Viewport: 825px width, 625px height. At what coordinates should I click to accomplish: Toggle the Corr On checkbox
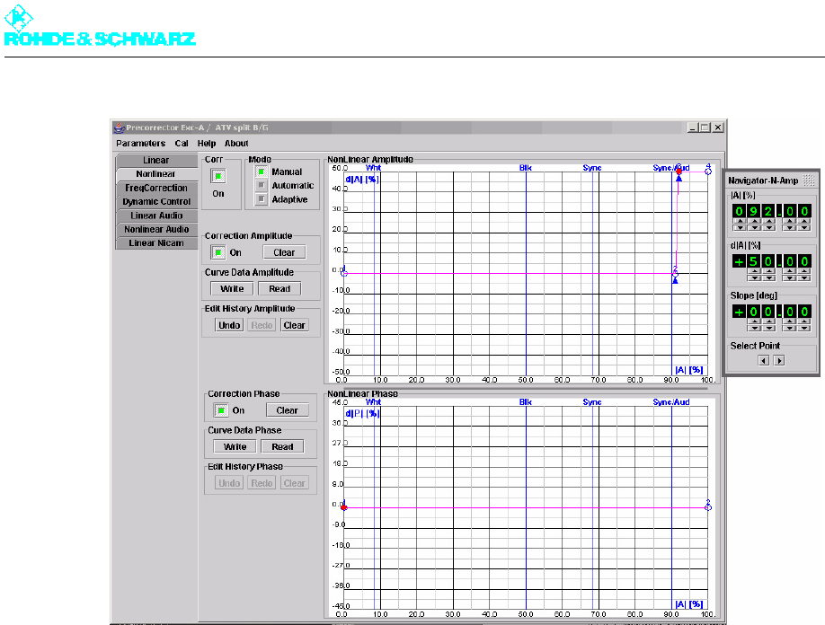pyautogui.click(x=218, y=176)
